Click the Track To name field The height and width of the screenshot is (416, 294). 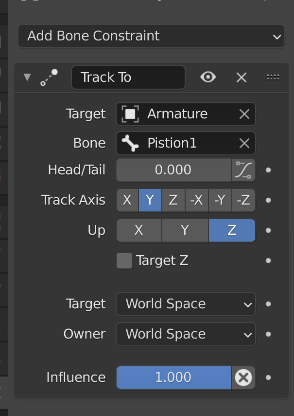click(x=128, y=77)
